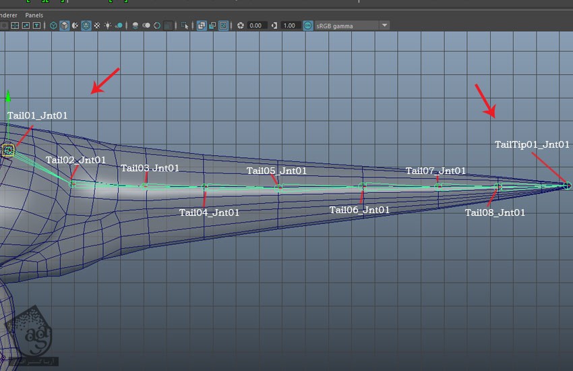Click the shadows display icon
Screen dimensions: 573x371
click(x=119, y=26)
